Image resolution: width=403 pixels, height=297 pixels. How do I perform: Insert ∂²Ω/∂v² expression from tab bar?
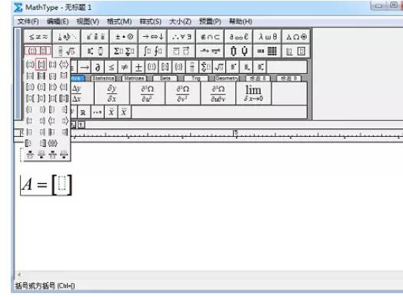tap(183, 93)
